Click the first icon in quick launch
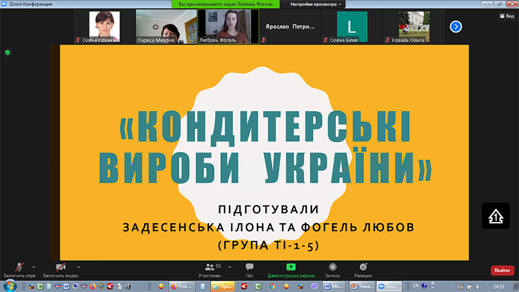519x292 pixels. click(31, 286)
